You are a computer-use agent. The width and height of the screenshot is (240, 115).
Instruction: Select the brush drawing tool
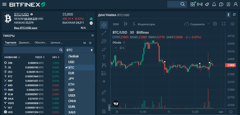(x=104, y=49)
